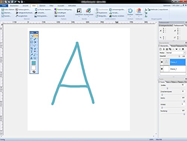Click the Duplizieren command
The width and height of the screenshot is (187, 141).
[101, 13]
